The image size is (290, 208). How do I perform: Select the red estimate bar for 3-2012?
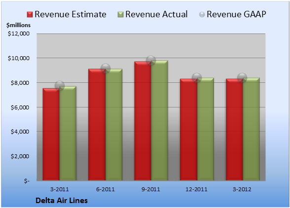pos(234,130)
